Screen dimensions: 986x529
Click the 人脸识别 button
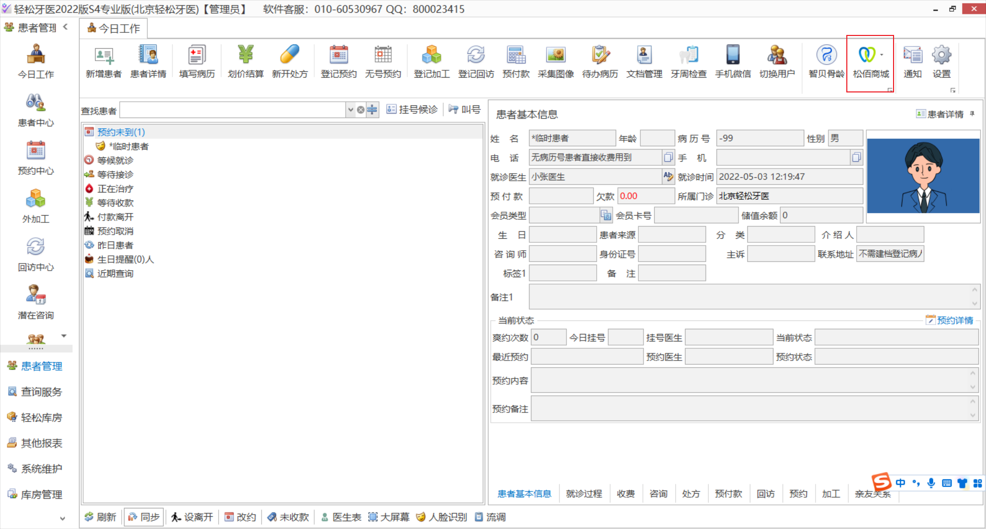click(441, 517)
